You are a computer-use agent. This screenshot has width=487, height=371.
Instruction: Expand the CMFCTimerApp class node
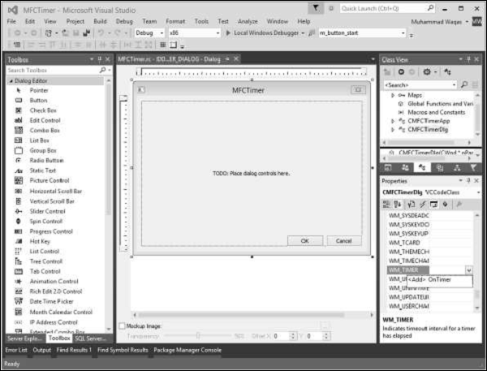394,121
